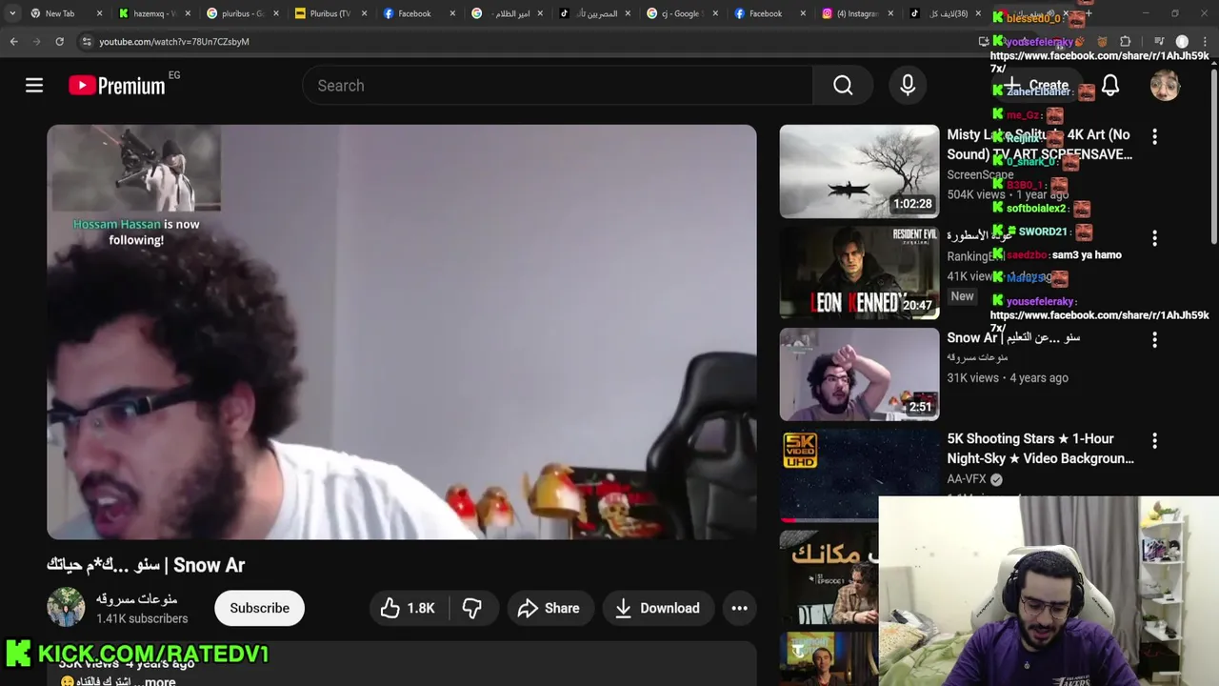1219x686 pixels.
Task: Share the video
Action: pos(549,608)
